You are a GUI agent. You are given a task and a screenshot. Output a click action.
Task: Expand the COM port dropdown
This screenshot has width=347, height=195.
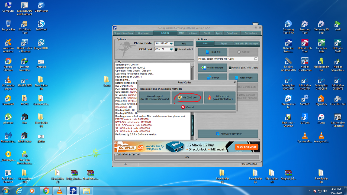pos(171,49)
